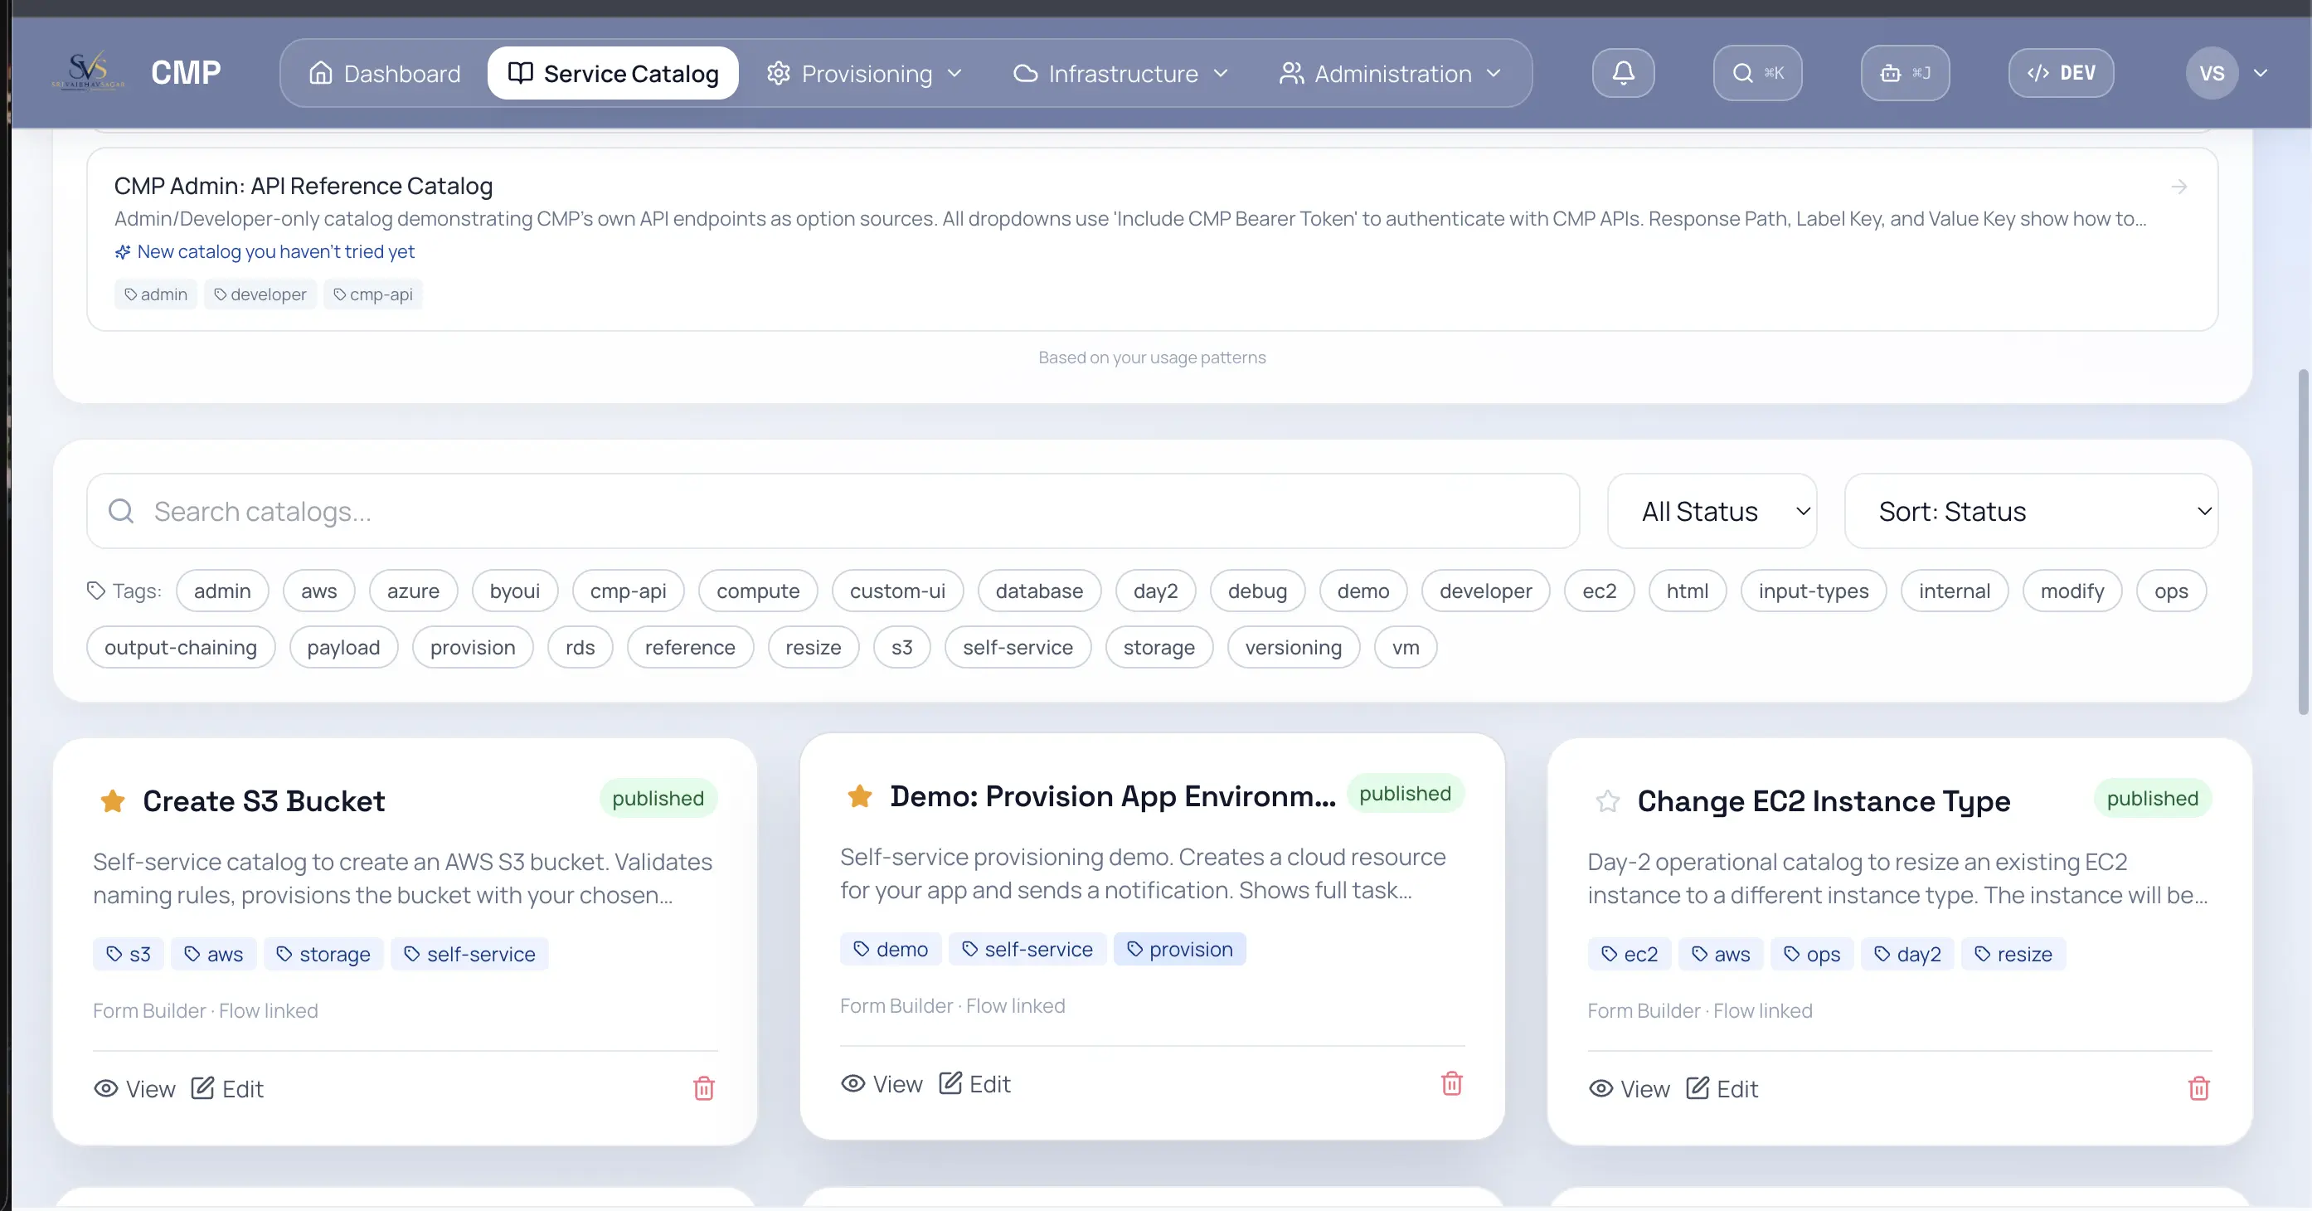Screen dimensions: 2312x1211
Task: Click the provision tag on Demo card
Action: [x=1179, y=949]
